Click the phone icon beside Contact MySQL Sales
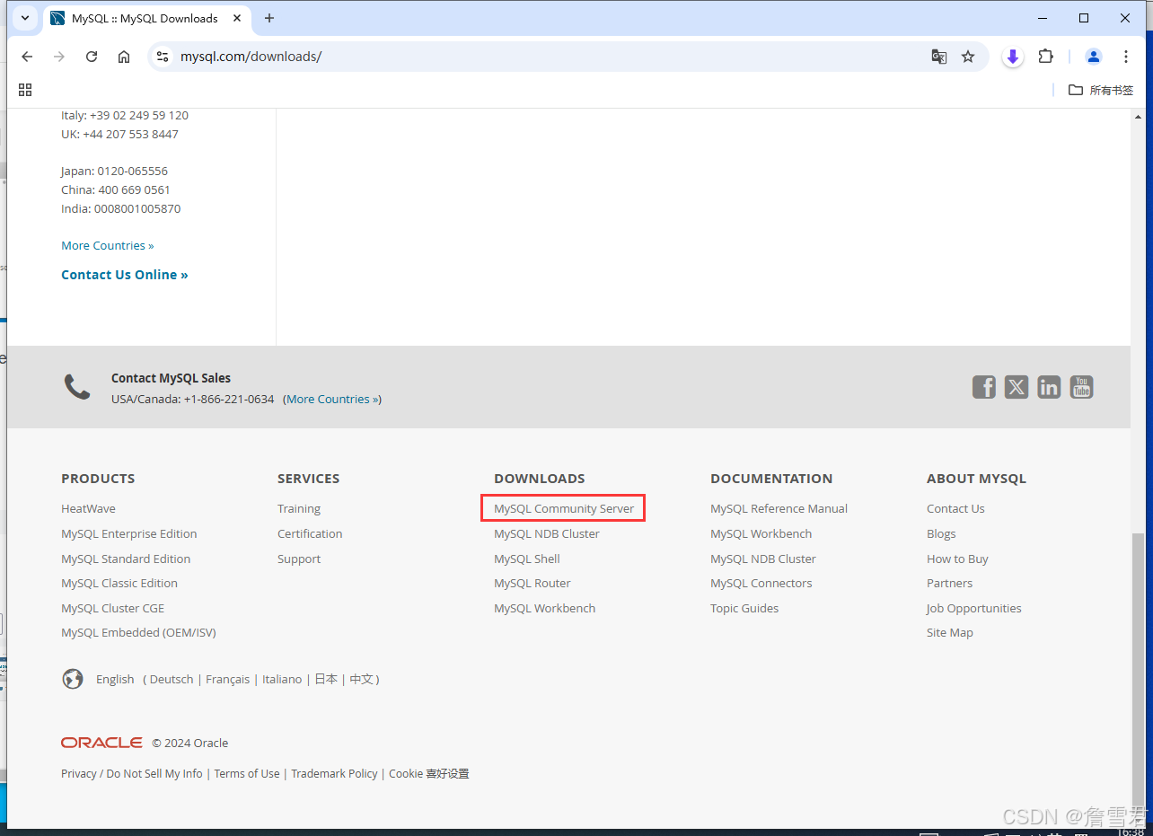Image resolution: width=1153 pixels, height=836 pixels. (x=77, y=387)
